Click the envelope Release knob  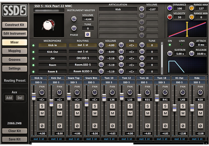click(191, 53)
